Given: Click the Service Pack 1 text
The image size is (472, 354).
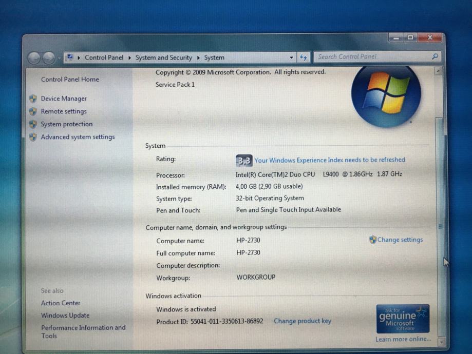Looking at the screenshot, I should coord(175,85).
